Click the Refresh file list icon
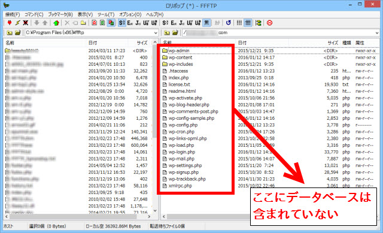 pos(228,23)
